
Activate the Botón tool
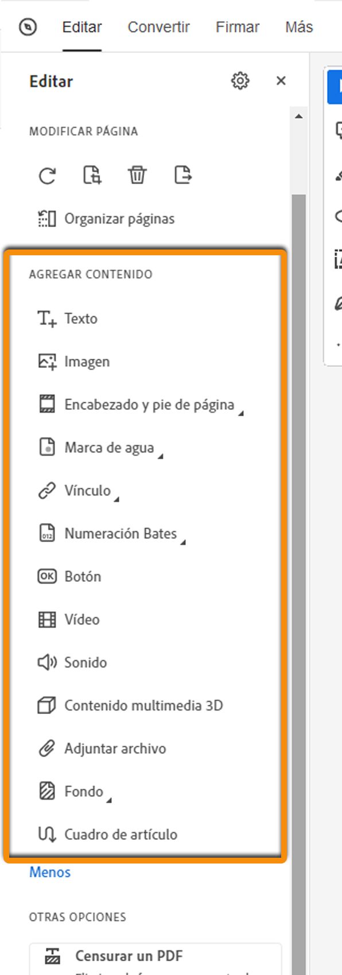[x=84, y=576]
